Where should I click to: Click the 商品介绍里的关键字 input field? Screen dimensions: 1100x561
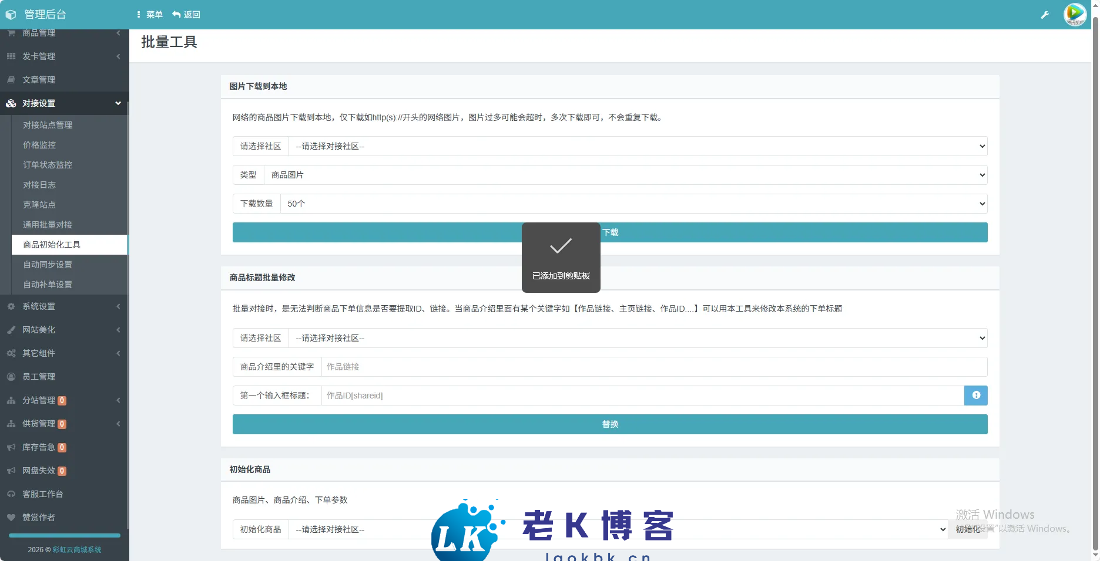point(653,367)
